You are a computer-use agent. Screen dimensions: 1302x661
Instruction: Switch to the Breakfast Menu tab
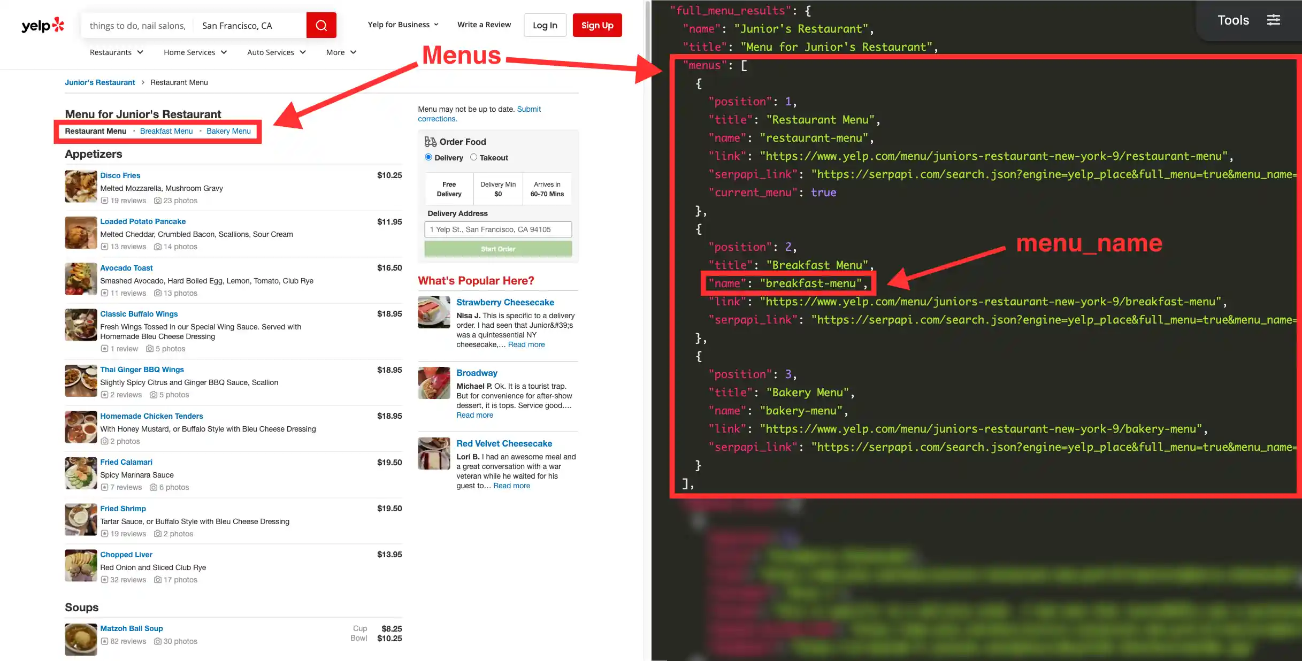point(166,131)
